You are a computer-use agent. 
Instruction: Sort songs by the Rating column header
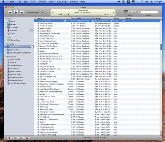pos(131,18)
